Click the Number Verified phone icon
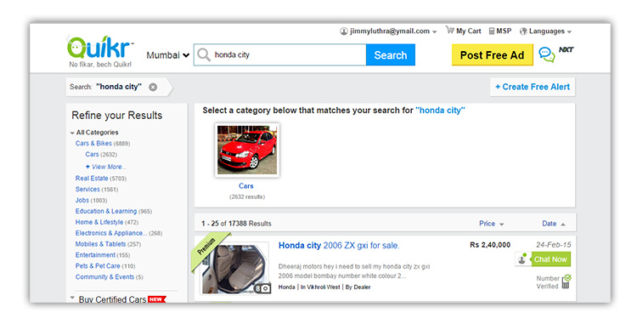 (x=567, y=281)
